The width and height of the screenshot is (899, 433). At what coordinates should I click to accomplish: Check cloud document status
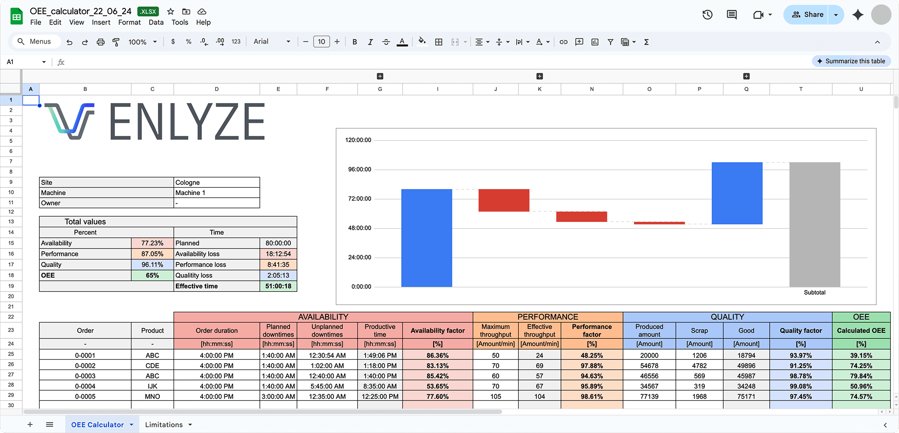202,11
